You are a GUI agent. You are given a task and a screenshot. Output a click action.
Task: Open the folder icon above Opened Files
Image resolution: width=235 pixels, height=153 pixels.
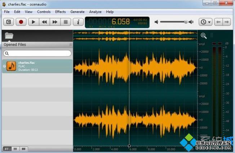(9, 36)
